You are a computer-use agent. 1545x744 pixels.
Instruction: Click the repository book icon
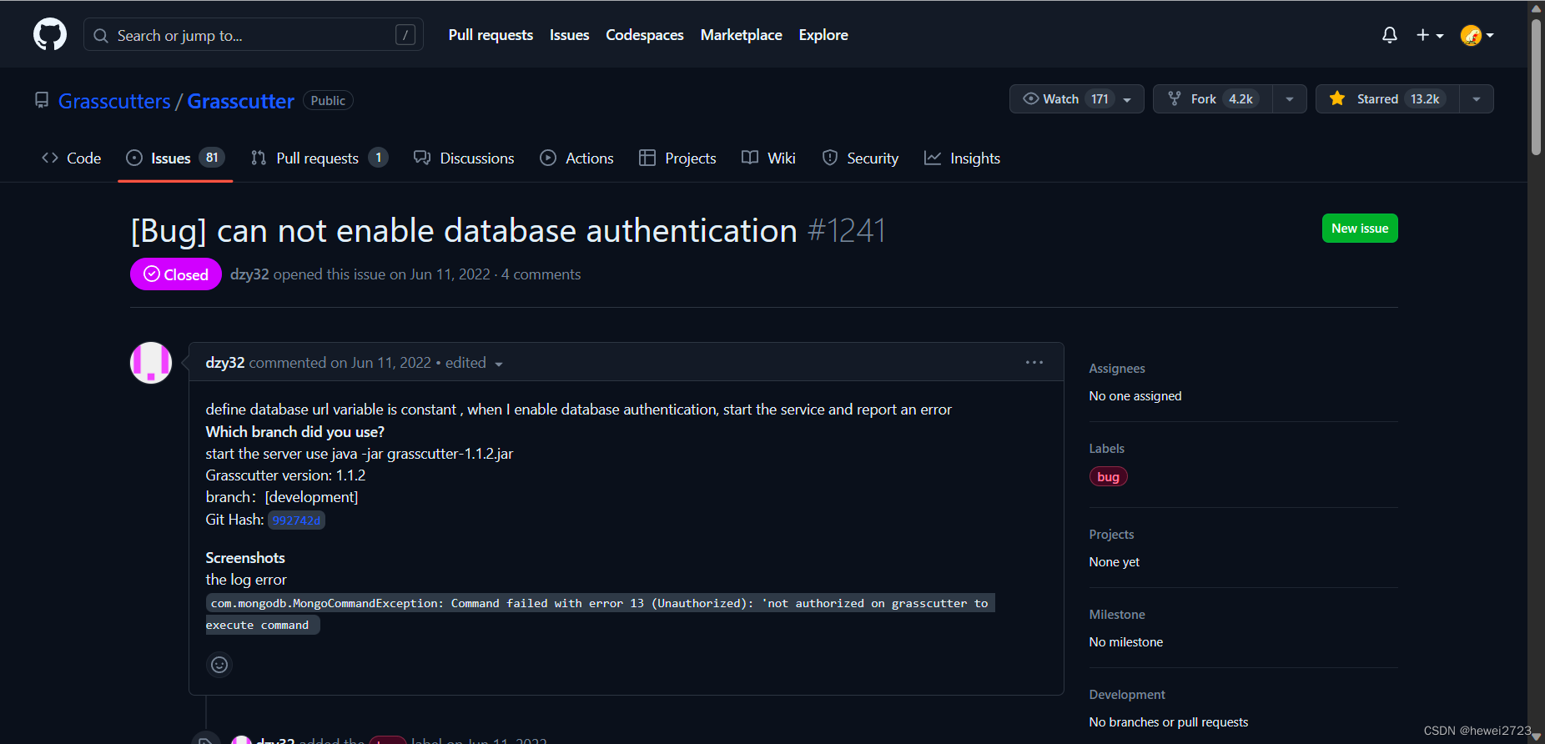click(42, 101)
